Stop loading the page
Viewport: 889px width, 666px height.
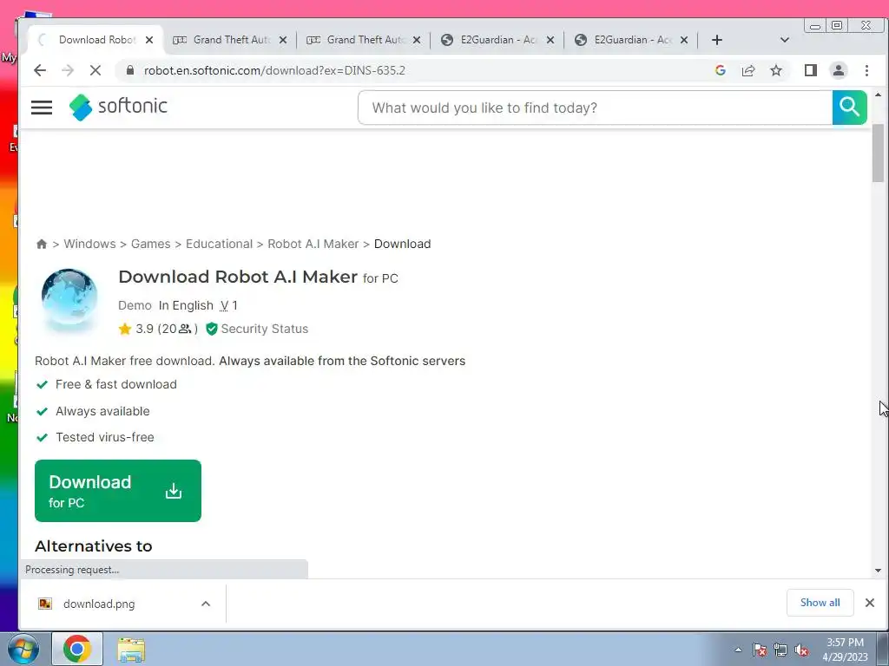coord(95,70)
